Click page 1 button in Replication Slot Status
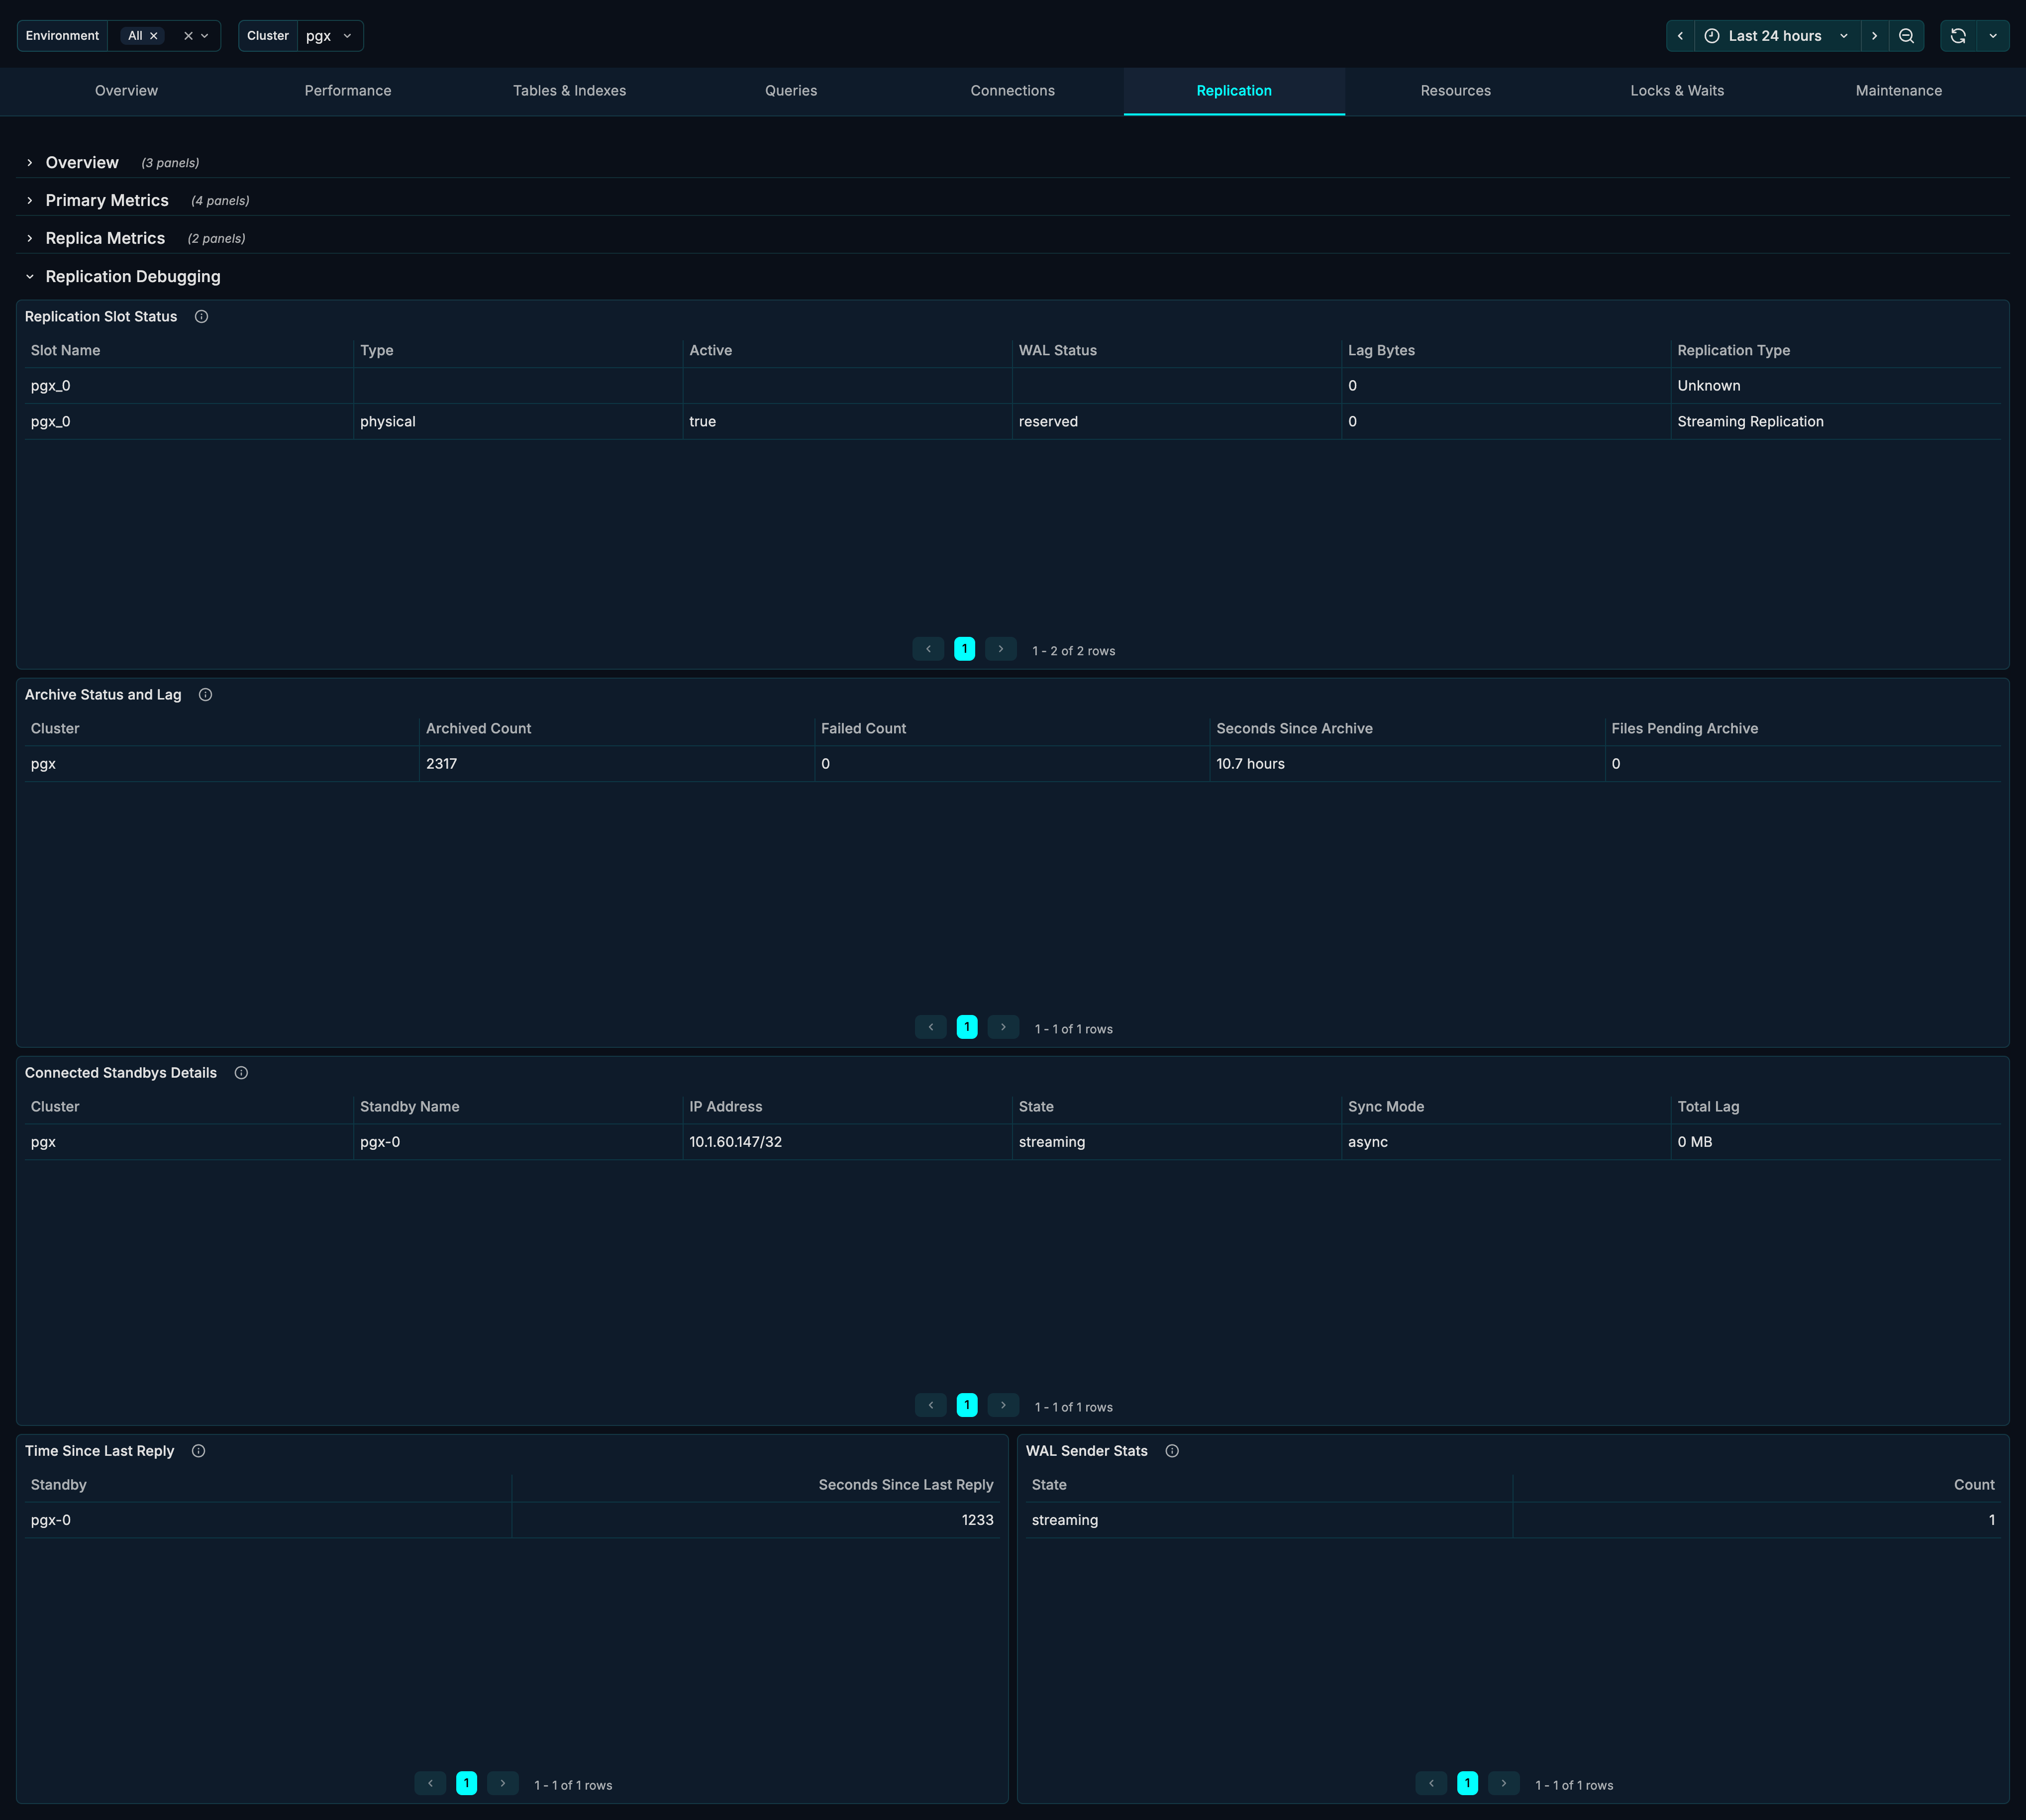2026x1820 pixels. tap(964, 650)
